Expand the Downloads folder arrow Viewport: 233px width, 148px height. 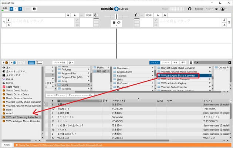152,68
